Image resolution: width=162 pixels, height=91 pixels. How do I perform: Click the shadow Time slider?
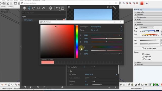[x=149, y=30]
